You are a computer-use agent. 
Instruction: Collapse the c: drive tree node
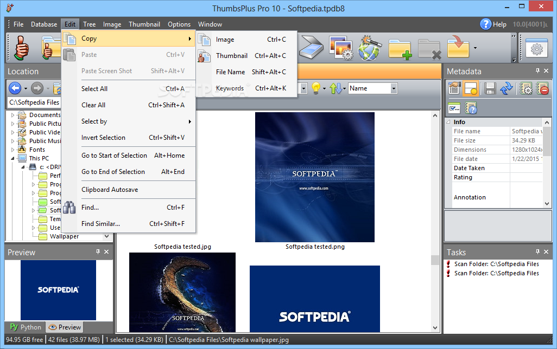23,167
